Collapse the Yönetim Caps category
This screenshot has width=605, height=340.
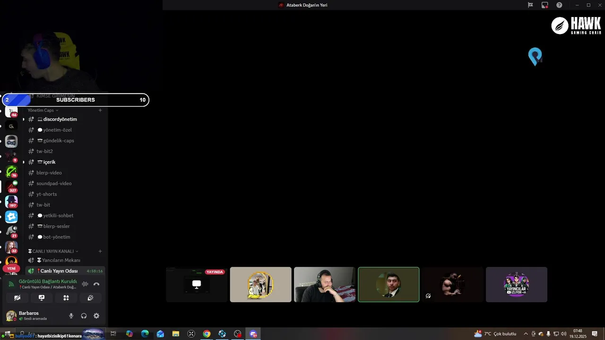coord(43,110)
